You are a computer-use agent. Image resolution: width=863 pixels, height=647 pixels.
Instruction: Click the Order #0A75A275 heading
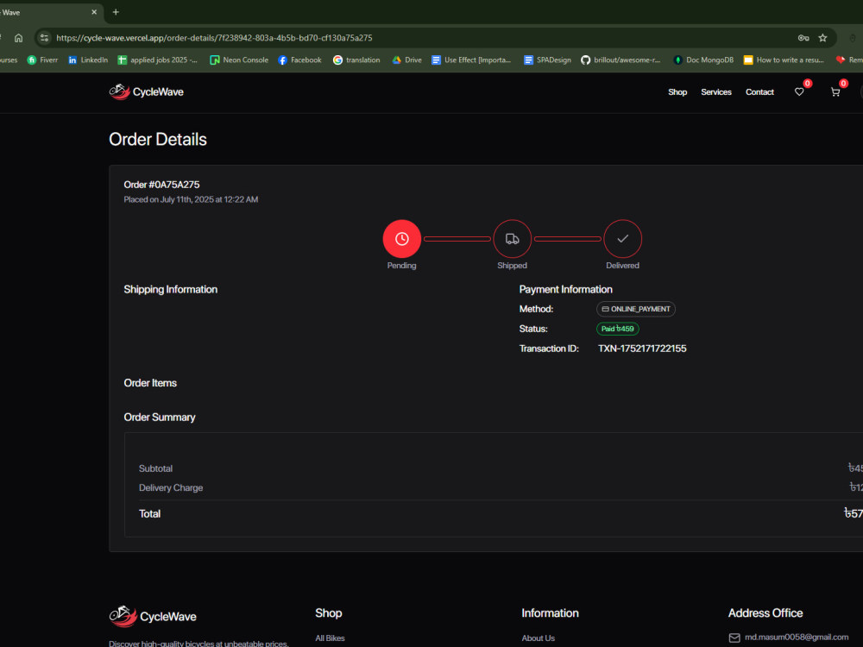(162, 185)
